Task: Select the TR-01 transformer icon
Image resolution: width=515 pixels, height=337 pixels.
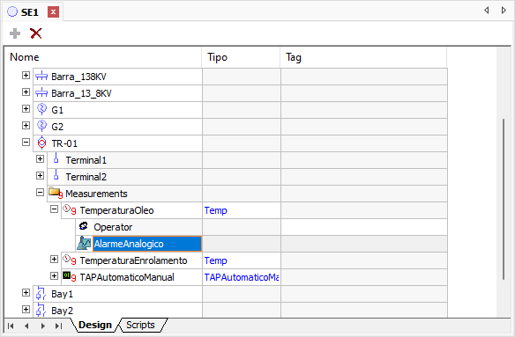Action: pos(41,143)
